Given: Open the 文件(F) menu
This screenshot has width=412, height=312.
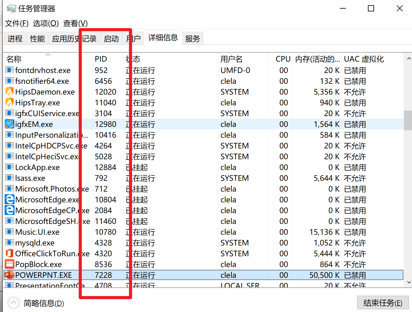Looking at the screenshot, I should pyautogui.click(x=17, y=23).
